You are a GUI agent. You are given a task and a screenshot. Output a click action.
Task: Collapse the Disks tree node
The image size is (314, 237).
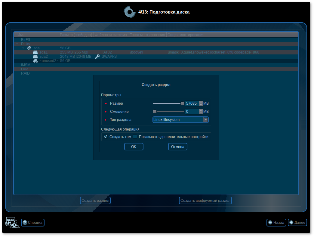17,44
